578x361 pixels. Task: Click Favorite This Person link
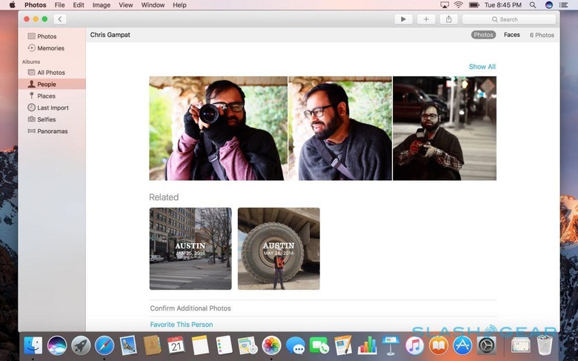click(x=181, y=325)
